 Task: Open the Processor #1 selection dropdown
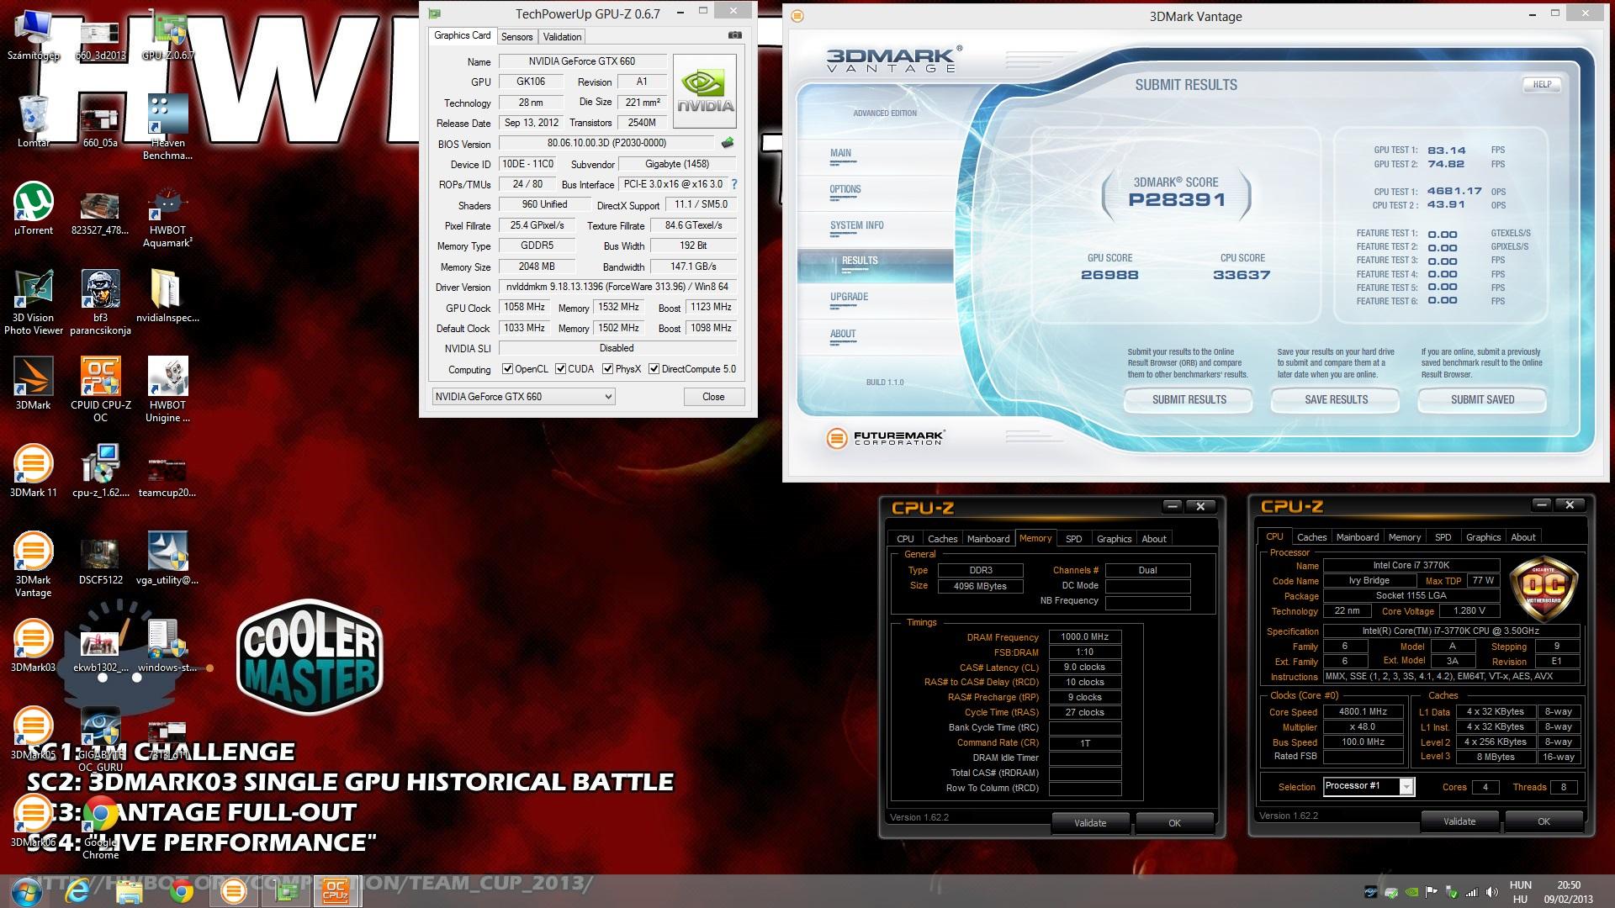tap(1406, 787)
